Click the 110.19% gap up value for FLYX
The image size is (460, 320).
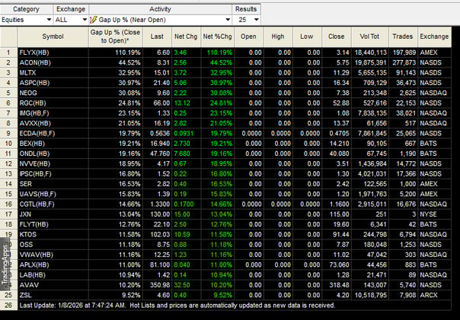(128, 52)
